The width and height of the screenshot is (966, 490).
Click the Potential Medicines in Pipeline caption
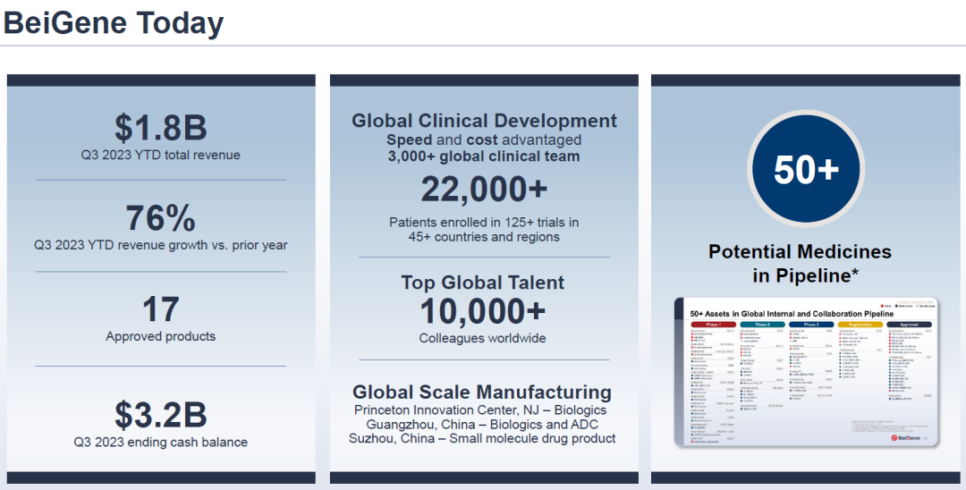(800, 264)
